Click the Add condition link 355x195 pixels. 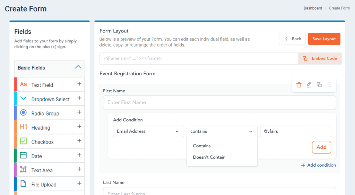point(318,165)
